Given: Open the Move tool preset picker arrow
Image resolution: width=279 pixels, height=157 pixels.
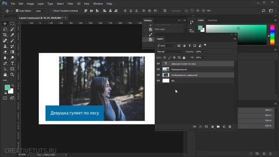Looking at the screenshot, I should point(12,11).
